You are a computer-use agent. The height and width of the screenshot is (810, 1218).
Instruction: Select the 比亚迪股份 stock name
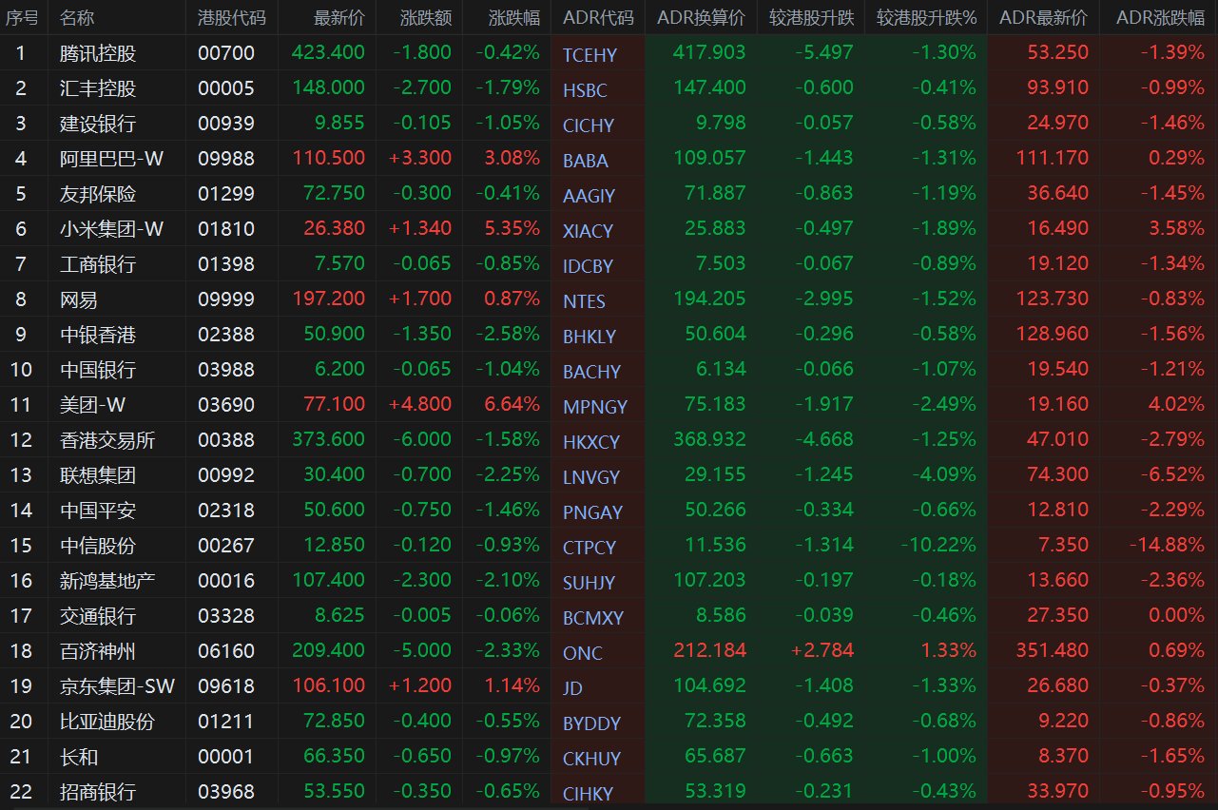tap(107, 722)
